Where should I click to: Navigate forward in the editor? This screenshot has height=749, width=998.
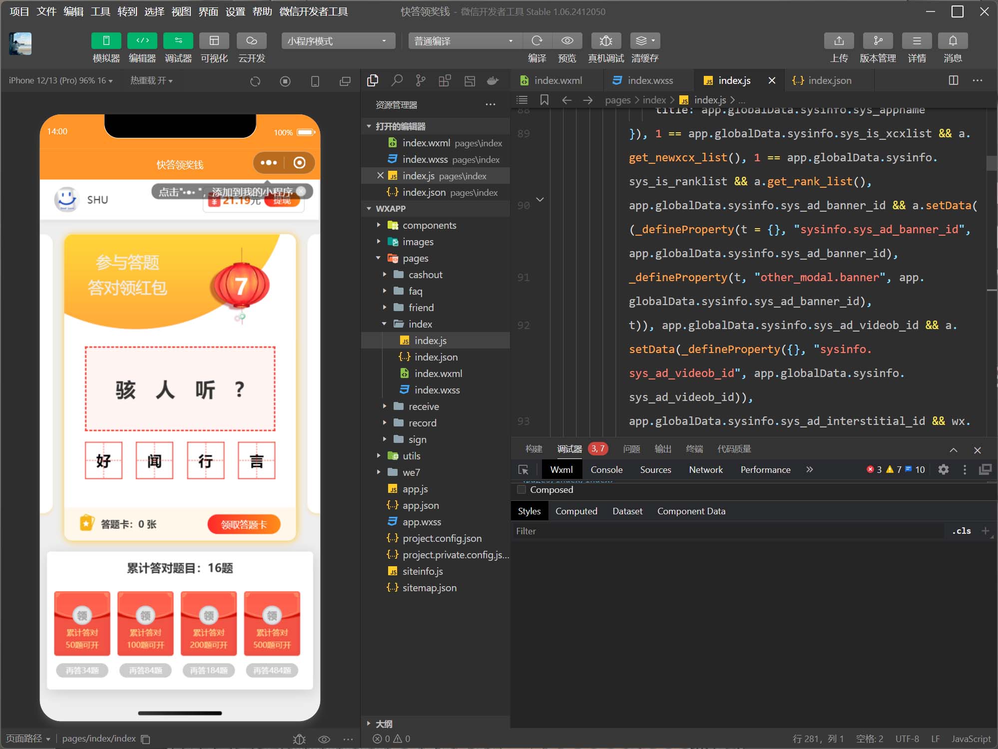588,100
